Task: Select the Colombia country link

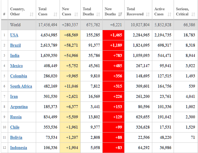Action: pyautogui.click(x=19, y=76)
